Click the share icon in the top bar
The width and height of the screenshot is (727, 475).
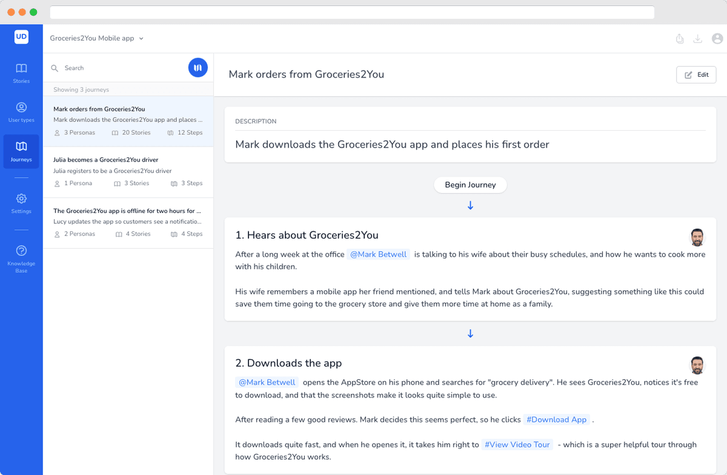679,38
